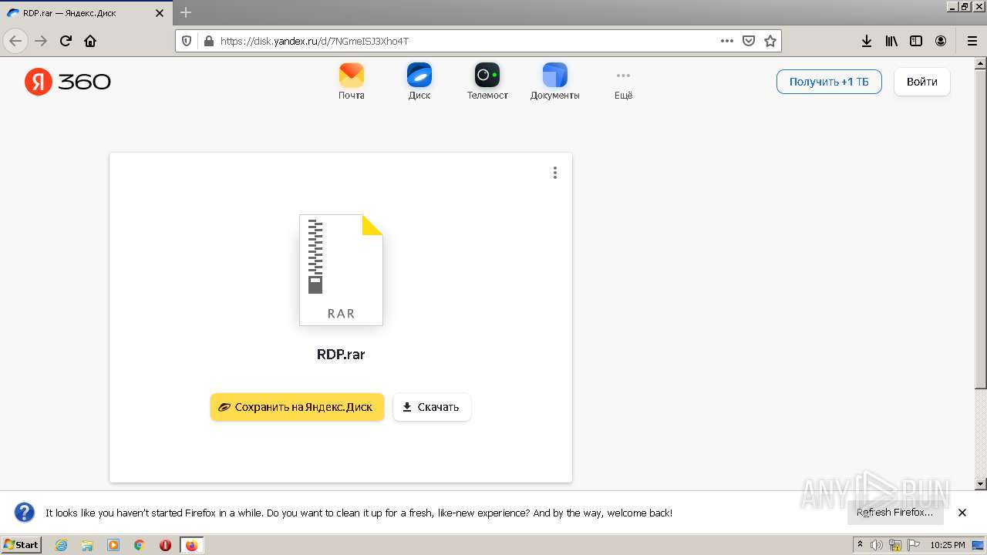Click the Скачать download button
Screen dimensions: 987x555
click(432, 407)
